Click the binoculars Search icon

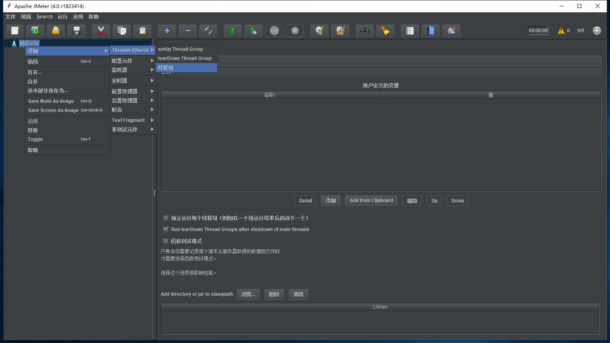click(x=365, y=31)
